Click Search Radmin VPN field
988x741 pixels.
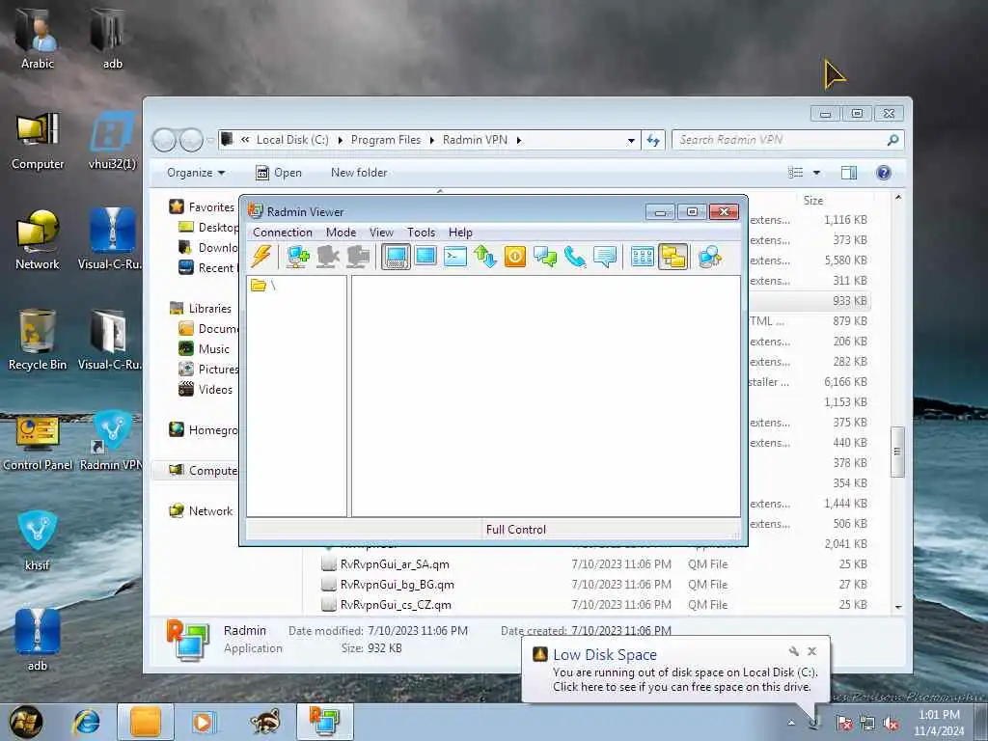[787, 140]
